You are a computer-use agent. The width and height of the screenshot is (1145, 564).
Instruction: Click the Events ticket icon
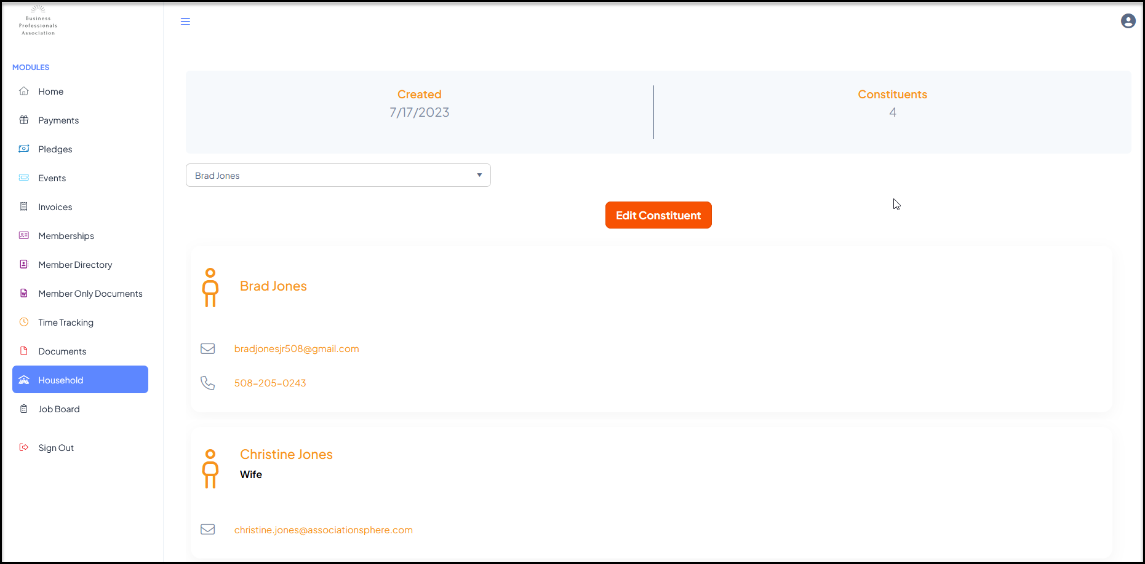[x=24, y=178]
